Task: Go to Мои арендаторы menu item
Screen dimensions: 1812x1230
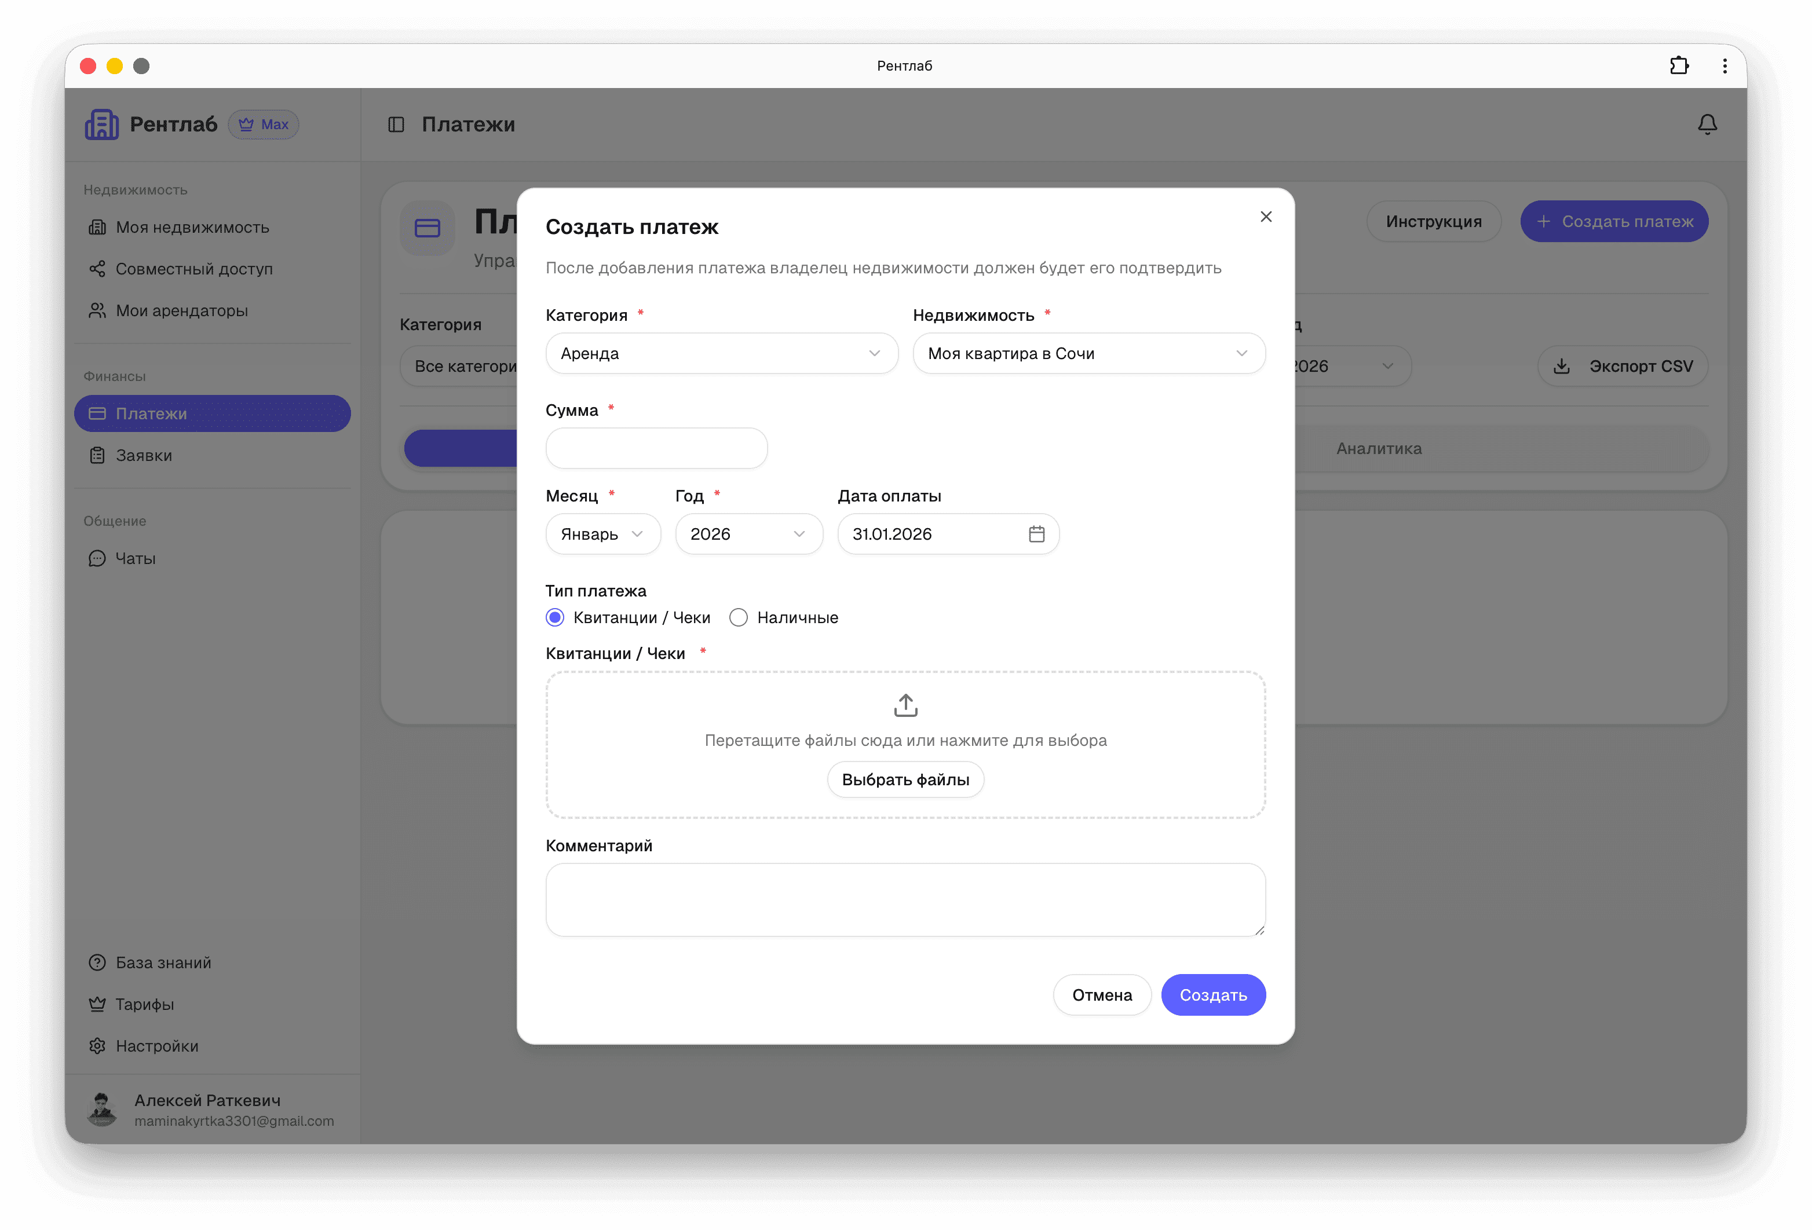Action: (x=182, y=310)
